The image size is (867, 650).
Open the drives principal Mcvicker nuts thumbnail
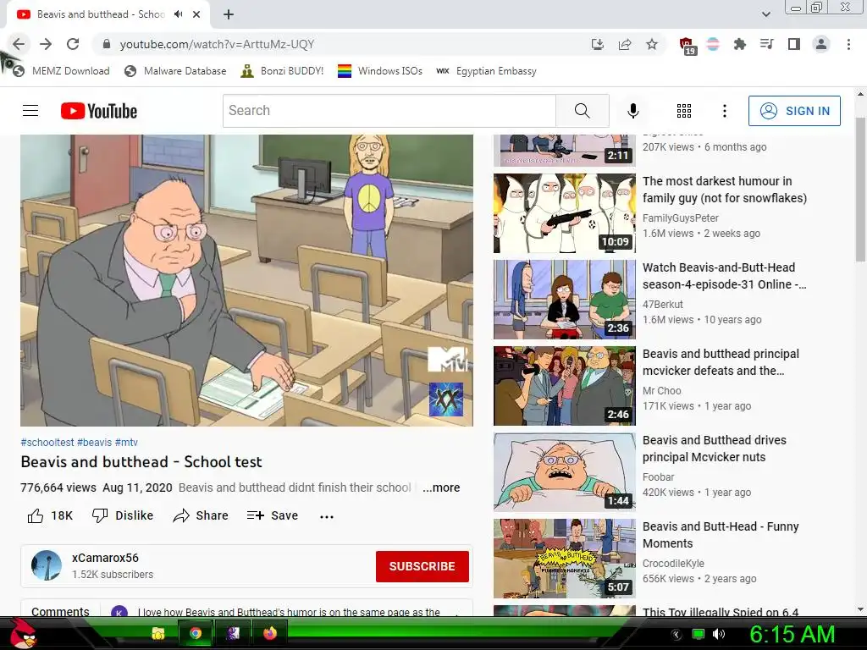[565, 472]
